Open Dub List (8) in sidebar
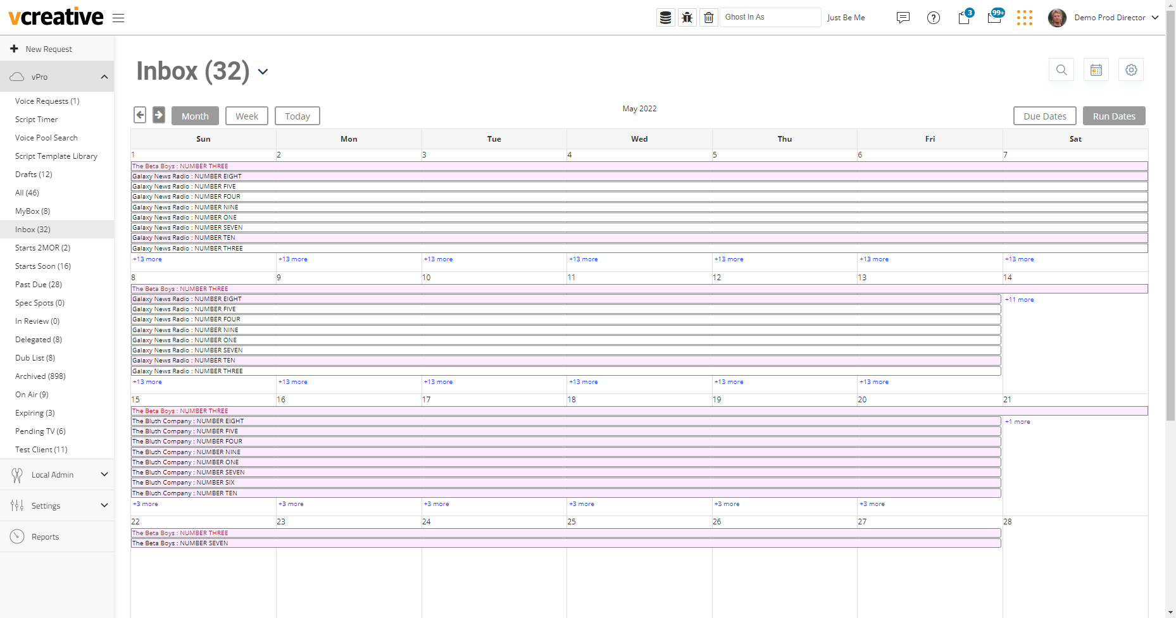The height and width of the screenshot is (618, 1176). pyautogui.click(x=35, y=358)
